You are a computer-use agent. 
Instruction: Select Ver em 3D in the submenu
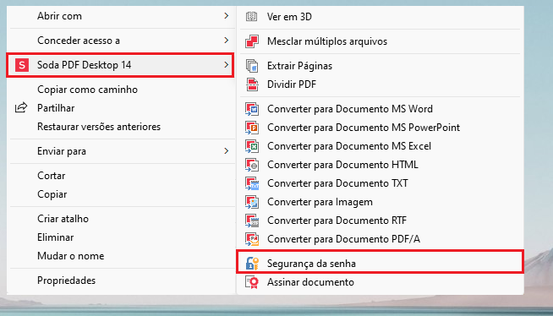[x=381, y=17]
